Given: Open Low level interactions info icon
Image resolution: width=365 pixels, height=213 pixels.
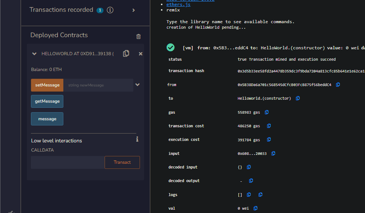Looking at the screenshot, I should click(x=137, y=139).
